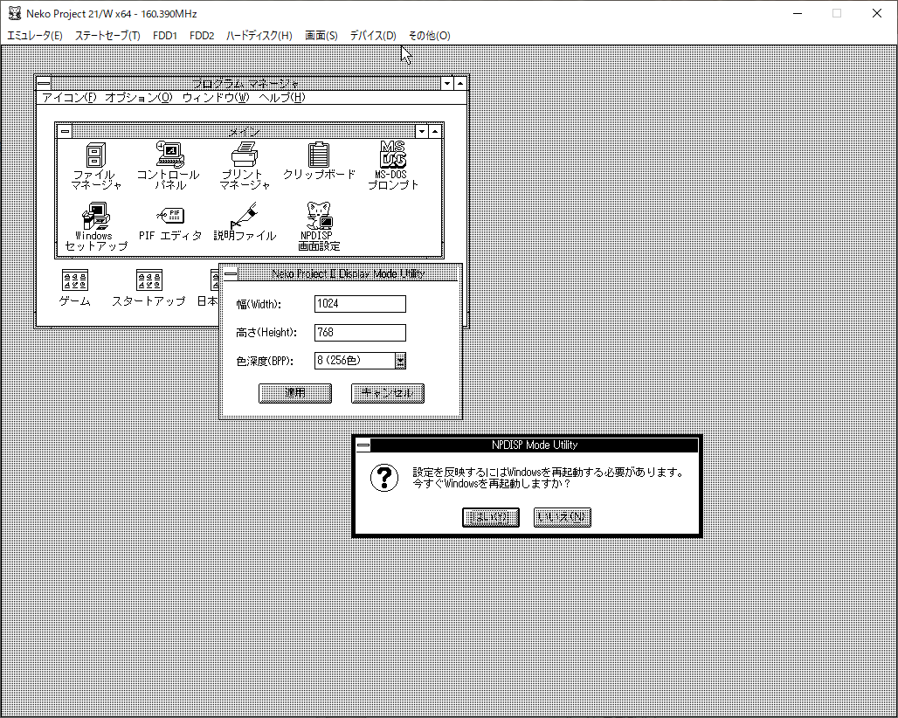
Task: Open the FDD1 menu
Action: 165,36
